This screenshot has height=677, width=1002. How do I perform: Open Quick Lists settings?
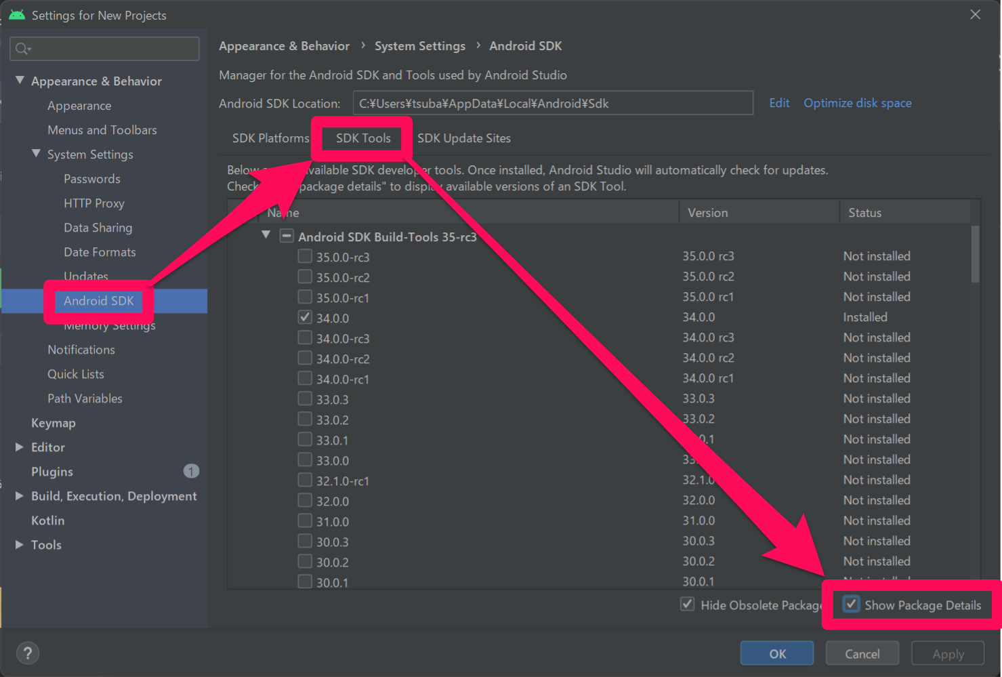pos(76,374)
